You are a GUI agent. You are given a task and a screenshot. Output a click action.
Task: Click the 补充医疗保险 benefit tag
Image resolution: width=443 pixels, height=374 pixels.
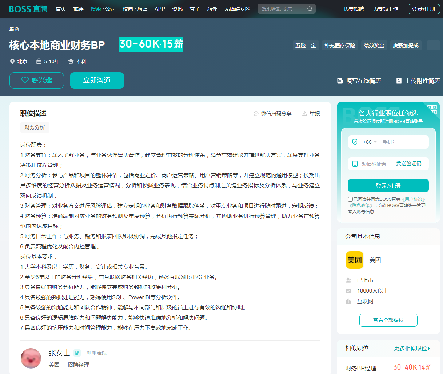340,45
